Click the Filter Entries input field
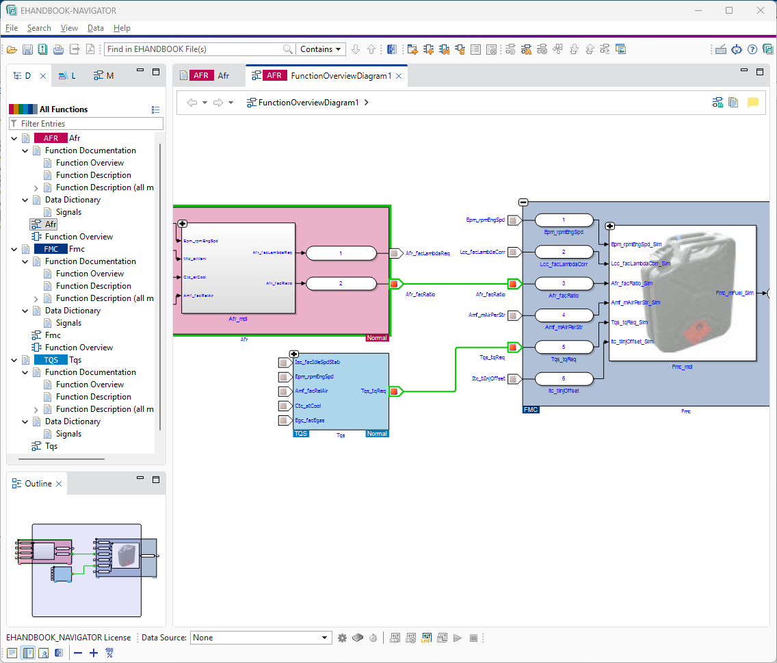The height and width of the screenshot is (663, 777). 86,124
